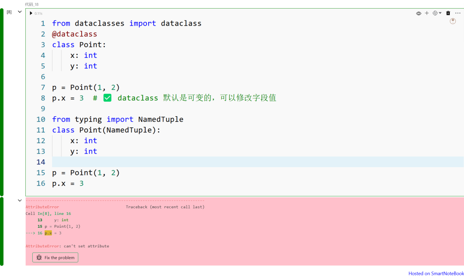Click line number 14 in the code cell
464x277 pixels.
click(40, 162)
